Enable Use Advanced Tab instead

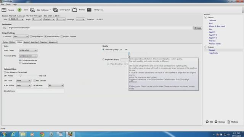(5, 72)
